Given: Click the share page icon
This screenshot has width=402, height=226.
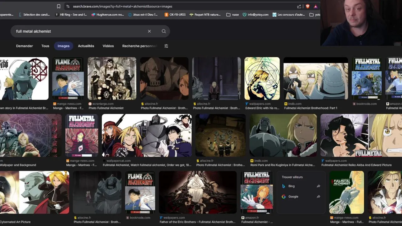Looking at the screenshot, I should (x=299, y=6).
